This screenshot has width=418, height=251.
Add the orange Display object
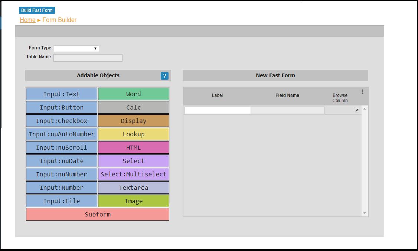coord(134,121)
